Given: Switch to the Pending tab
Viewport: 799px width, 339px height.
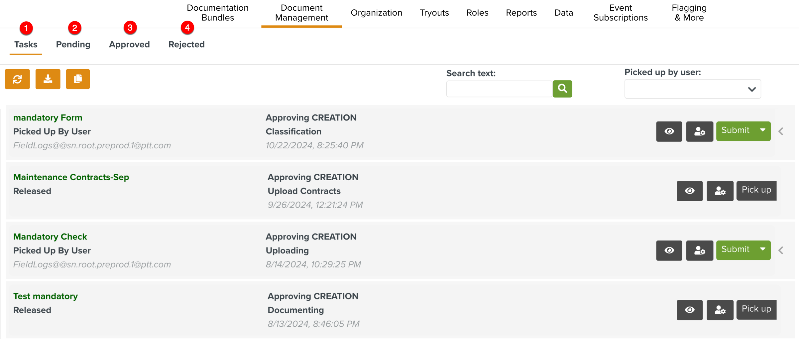Looking at the screenshot, I should point(73,44).
